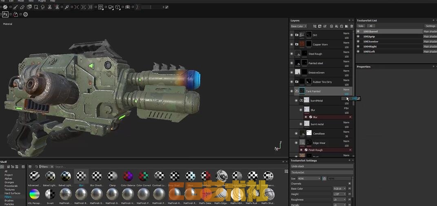
Task: Clear the Filters search tag
Action: tap(52, 167)
